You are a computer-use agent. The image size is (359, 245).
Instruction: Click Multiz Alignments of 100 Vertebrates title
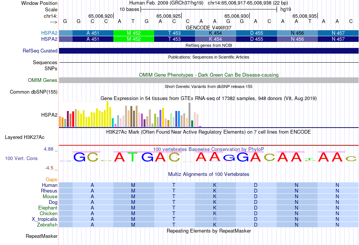coord(209,174)
